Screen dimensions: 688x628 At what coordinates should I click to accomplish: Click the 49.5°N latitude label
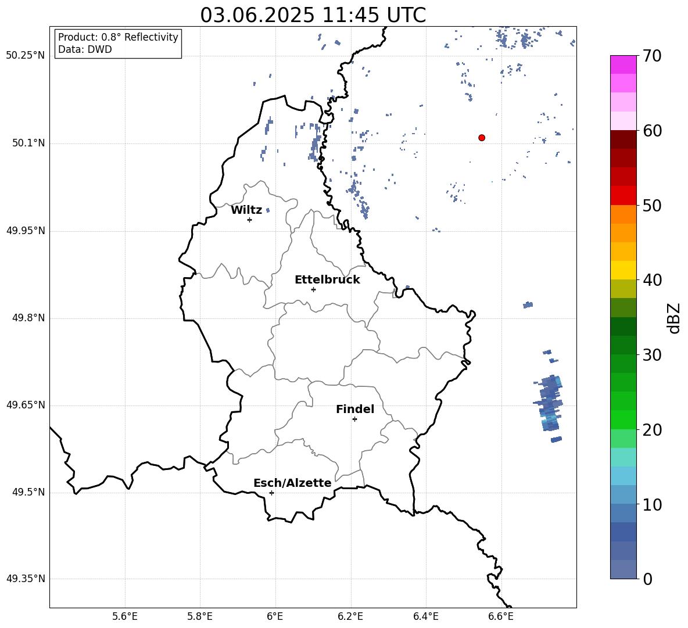tap(29, 492)
